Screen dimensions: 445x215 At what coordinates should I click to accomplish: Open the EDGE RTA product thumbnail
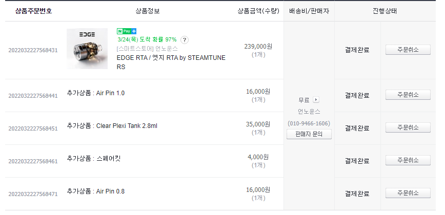87,49
